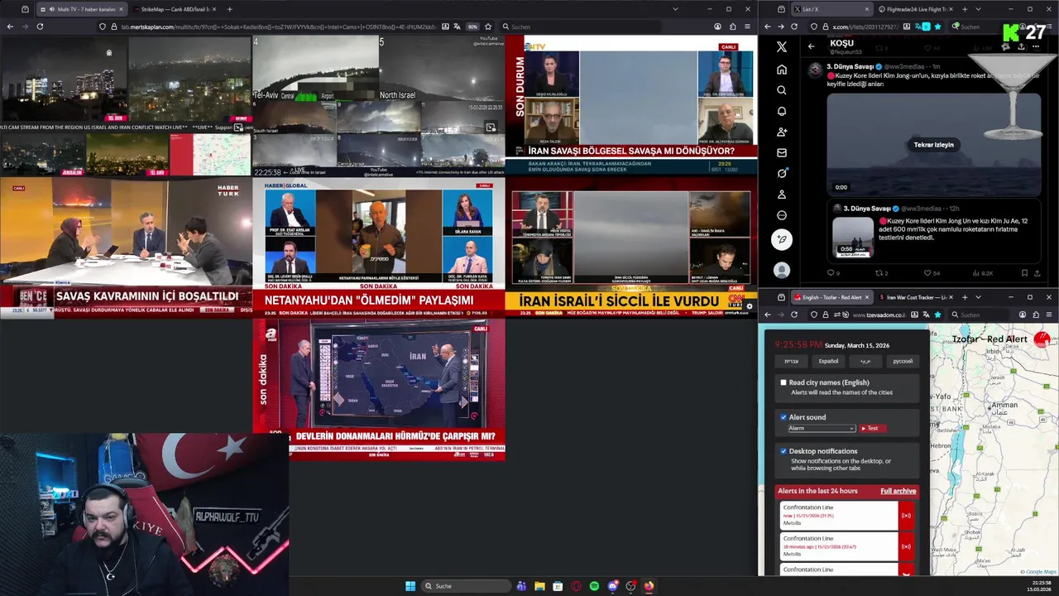Switch Tzofar language to Hebrew (עברית)
Viewport: 1059px width, 596px height.
pos(792,361)
